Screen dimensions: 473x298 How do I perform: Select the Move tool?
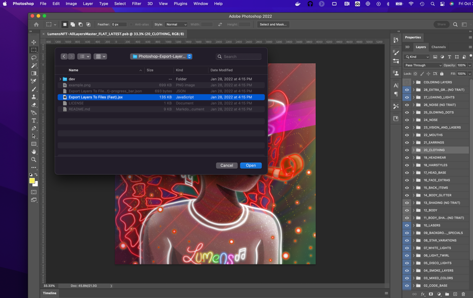pyautogui.click(x=34, y=42)
